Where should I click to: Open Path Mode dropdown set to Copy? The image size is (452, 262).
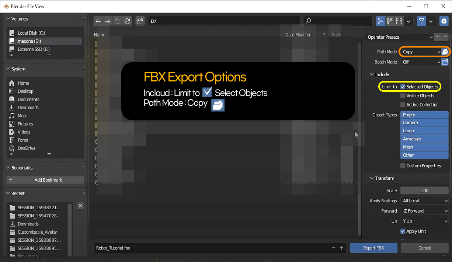421,52
